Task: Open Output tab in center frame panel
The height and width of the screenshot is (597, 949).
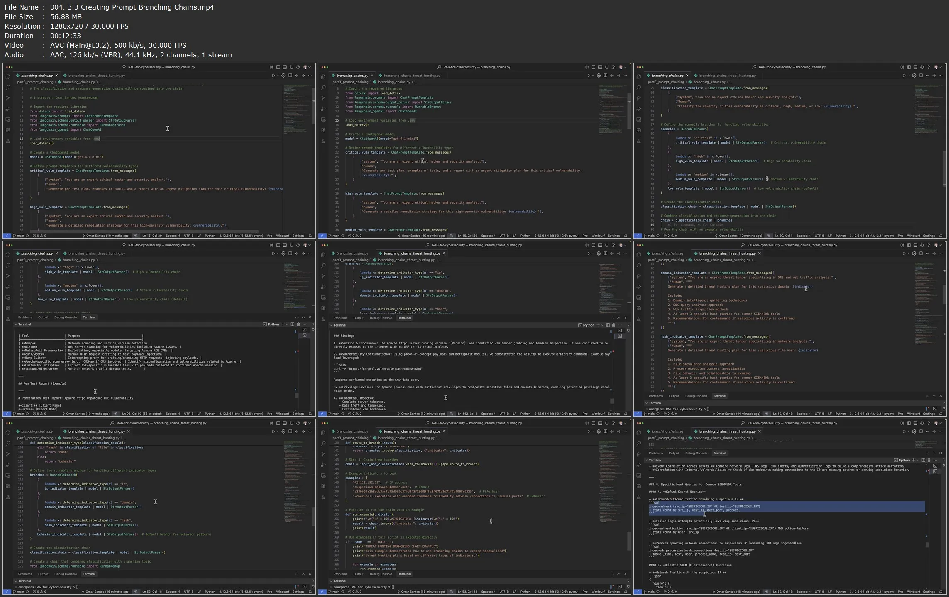Action: [359, 318]
